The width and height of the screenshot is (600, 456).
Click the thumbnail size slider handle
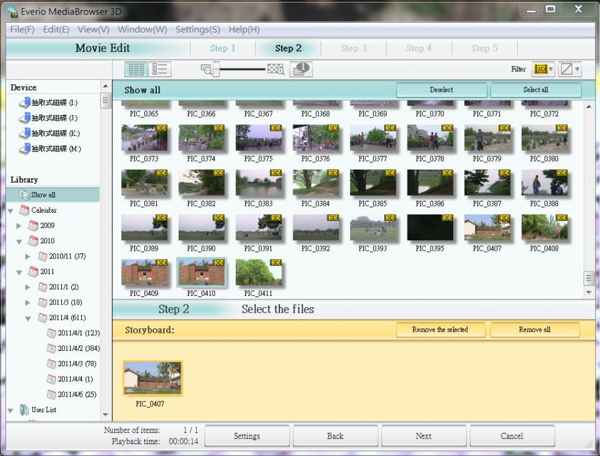click(x=216, y=69)
